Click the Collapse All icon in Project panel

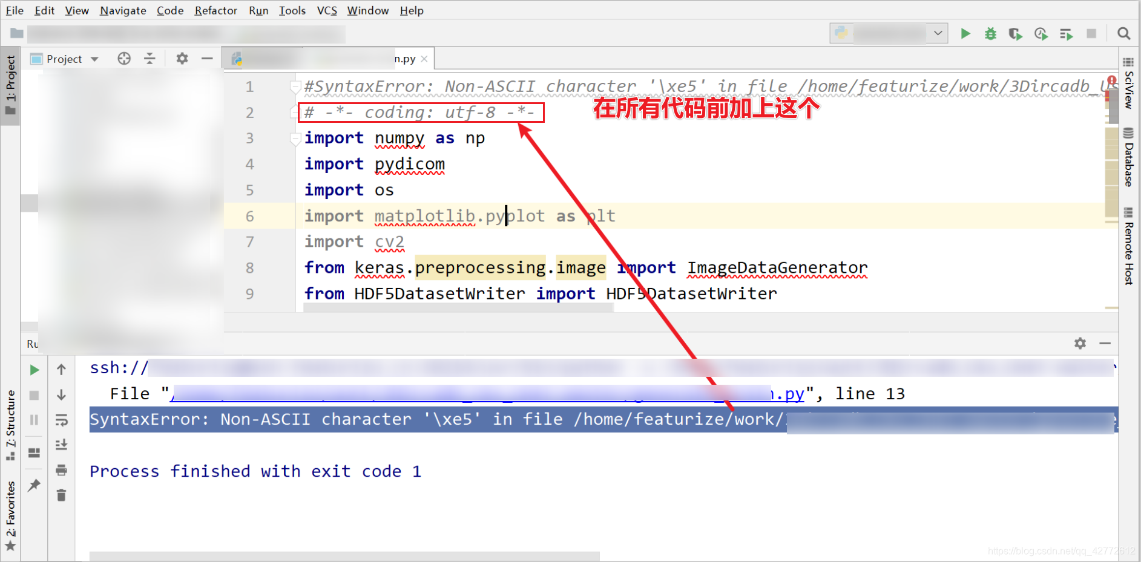[x=150, y=58]
